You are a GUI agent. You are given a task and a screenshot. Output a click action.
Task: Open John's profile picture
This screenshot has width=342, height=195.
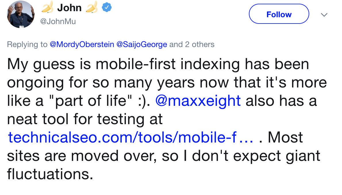click(x=20, y=14)
